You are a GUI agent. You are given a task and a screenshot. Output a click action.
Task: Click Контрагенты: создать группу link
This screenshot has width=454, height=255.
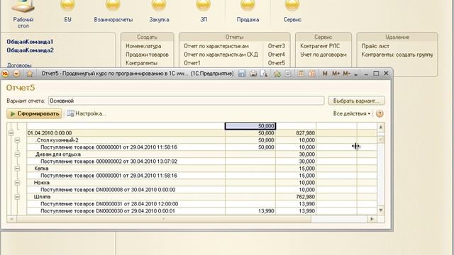click(x=397, y=55)
